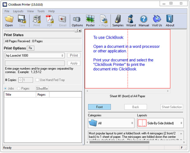Click the Visit Us icon
The width and height of the screenshot is (190, 153).
[x=157, y=19]
